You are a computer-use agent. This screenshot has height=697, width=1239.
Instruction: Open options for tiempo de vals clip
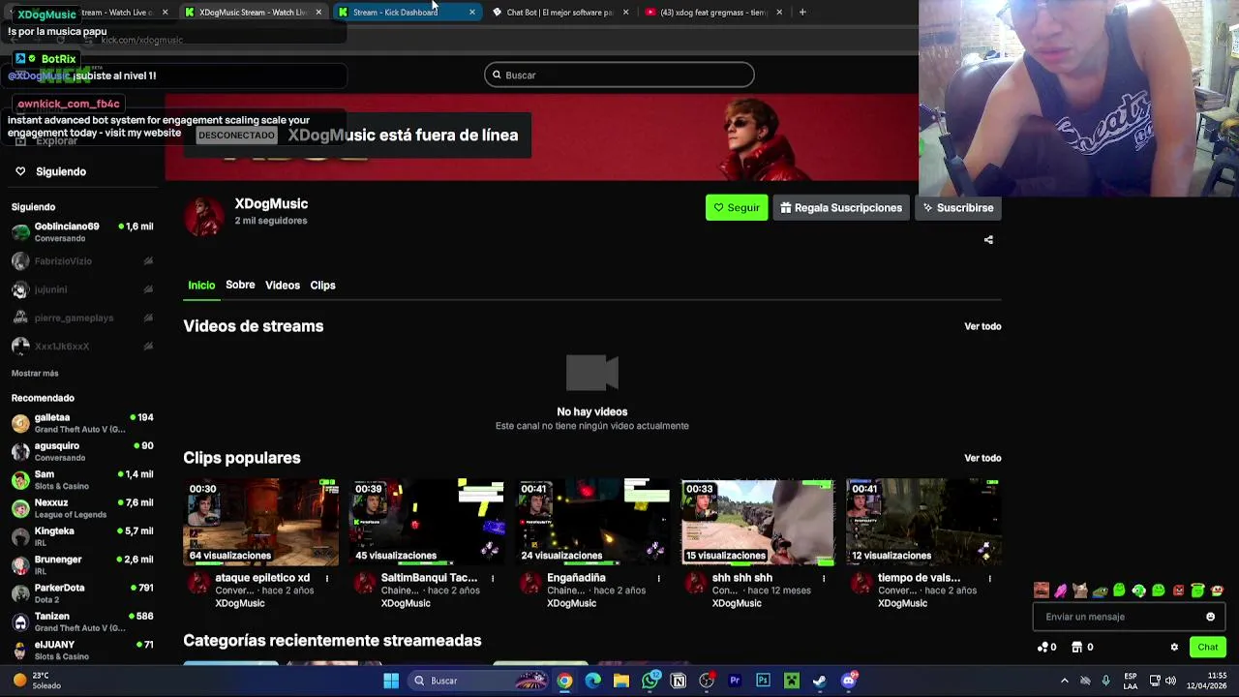(x=989, y=579)
